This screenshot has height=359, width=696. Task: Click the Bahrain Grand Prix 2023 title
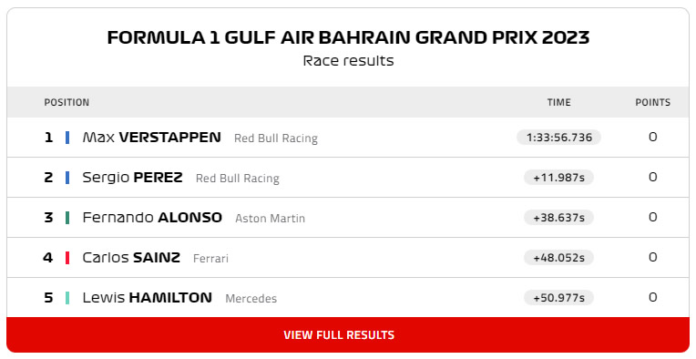348,37
